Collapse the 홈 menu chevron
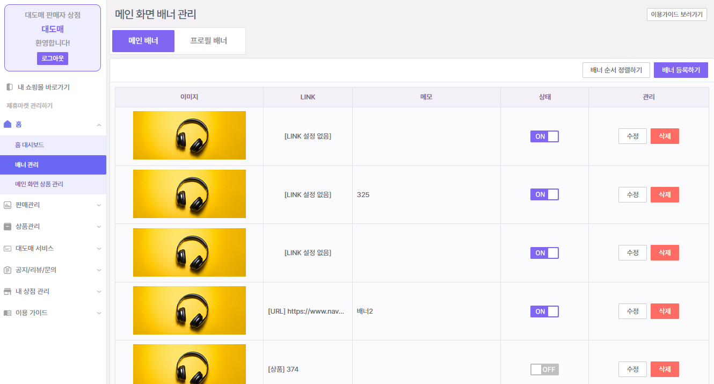Screen dimensions: 714x384 (99, 125)
